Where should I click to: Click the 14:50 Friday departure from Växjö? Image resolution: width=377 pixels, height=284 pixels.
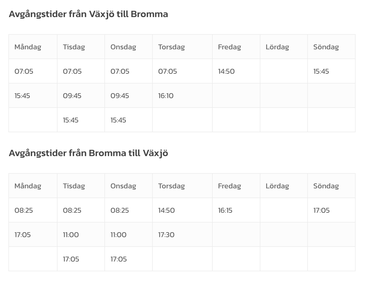[x=226, y=71]
